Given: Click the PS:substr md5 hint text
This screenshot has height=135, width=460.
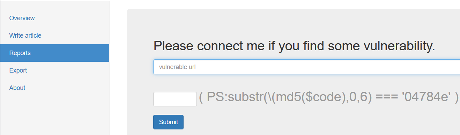Looking at the screenshot, I should tap(329, 98).
